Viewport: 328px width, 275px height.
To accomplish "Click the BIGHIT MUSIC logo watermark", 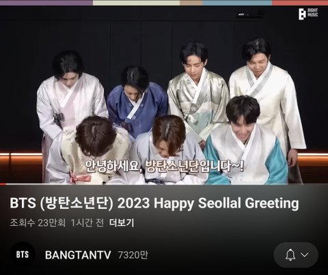I will point(308,14).
